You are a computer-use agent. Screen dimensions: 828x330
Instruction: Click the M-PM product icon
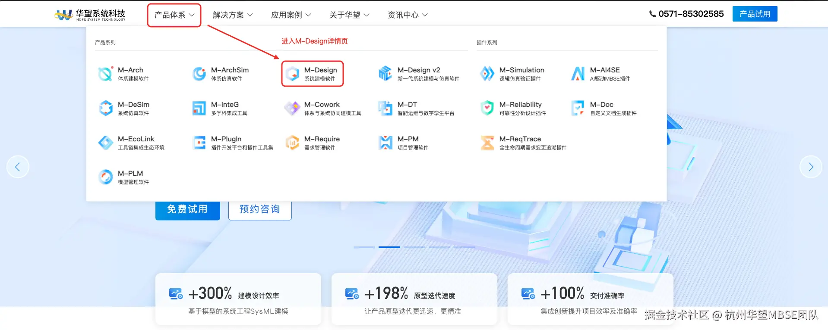point(385,143)
